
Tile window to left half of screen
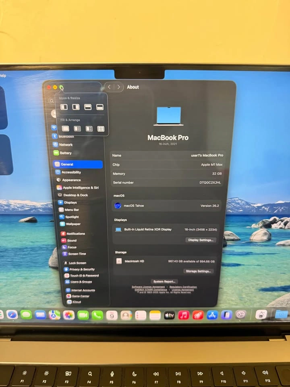(64, 107)
